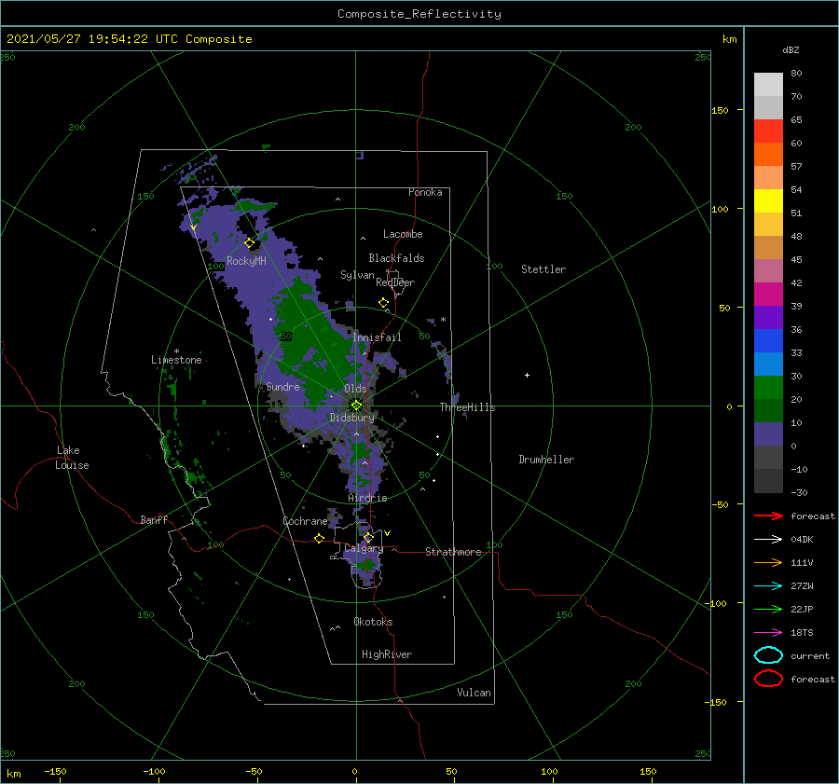The height and width of the screenshot is (784, 839).
Task: Click the green 22JP arrow icon
Action: [x=768, y=609]
